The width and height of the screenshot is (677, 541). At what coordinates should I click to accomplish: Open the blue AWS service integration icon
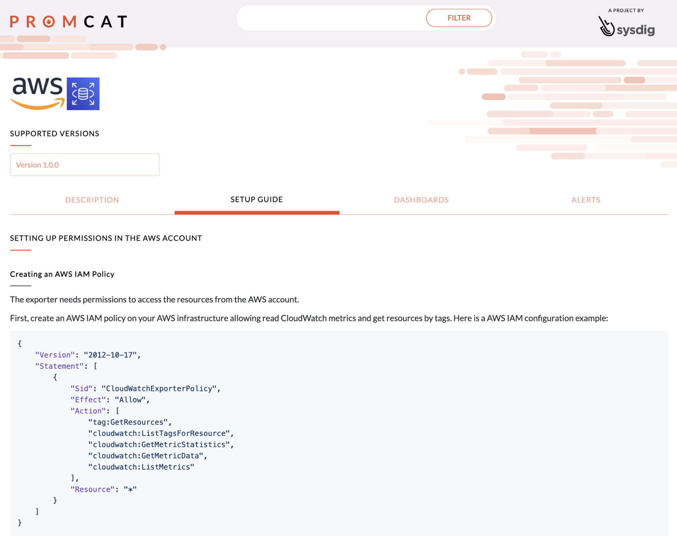point(83,94)
